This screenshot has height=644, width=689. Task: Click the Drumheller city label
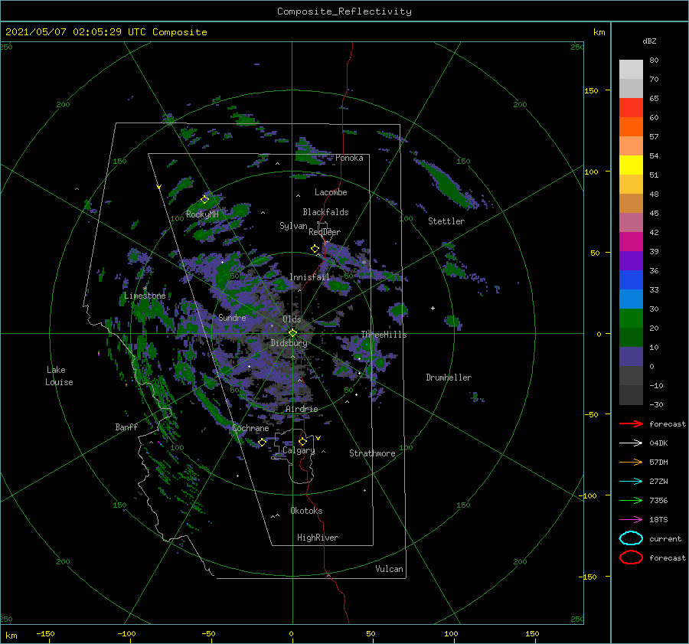[449, 378]
